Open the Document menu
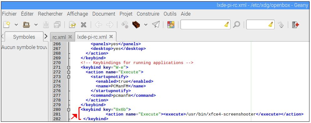Image resolution: width=311 pixels, height=123 pixels. [x=104, y=14]
